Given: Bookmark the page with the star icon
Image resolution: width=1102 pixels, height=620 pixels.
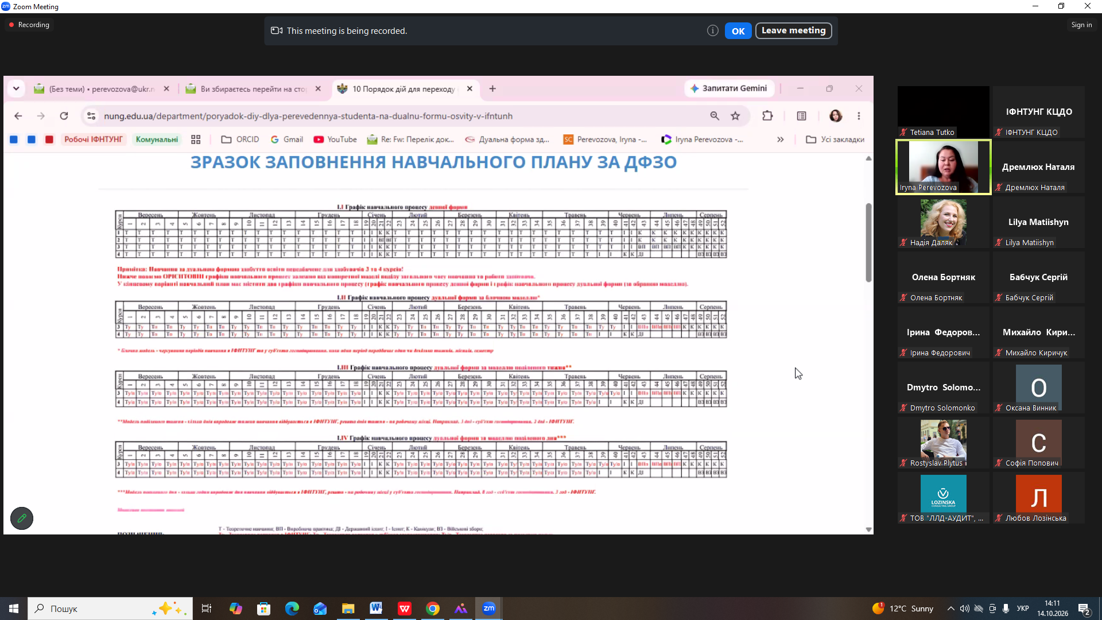Looking at the screenshot, I should 735,116.
